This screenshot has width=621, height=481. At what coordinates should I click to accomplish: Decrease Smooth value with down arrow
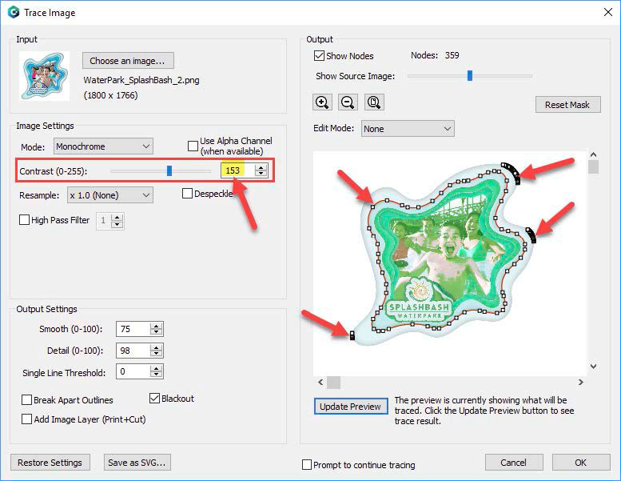[x=157, y=332]
